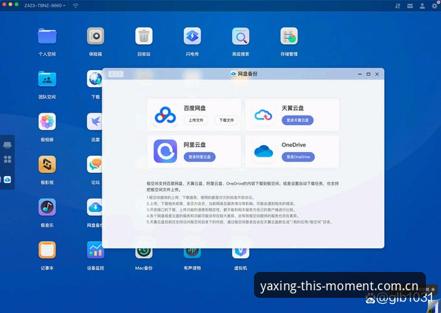Click the 登录OneDrive button

pyautogui.click(x=298, y=156)
